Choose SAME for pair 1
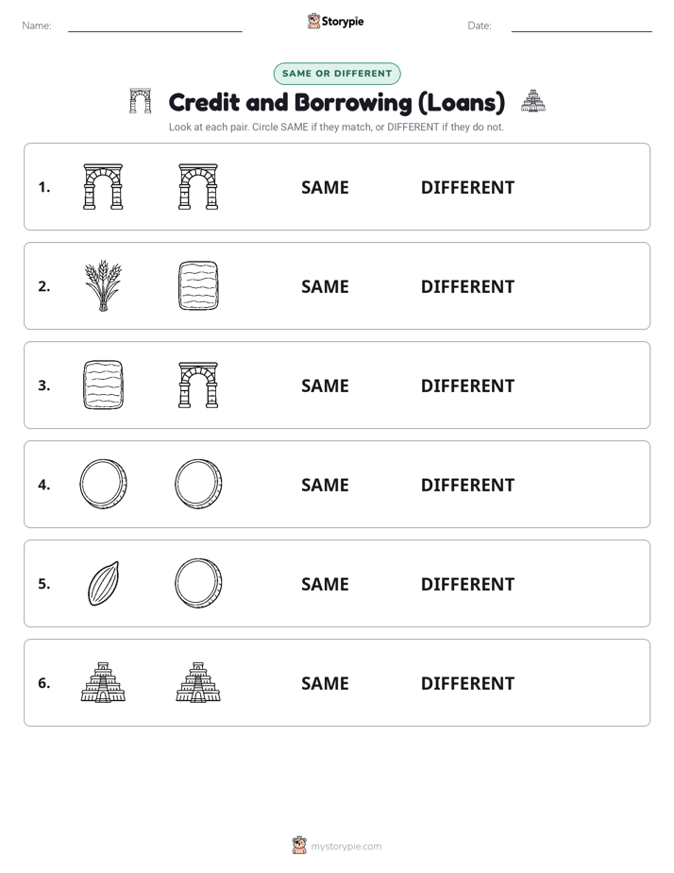The height and width of the screenshot is (873, 674). [x=325, y=188]
